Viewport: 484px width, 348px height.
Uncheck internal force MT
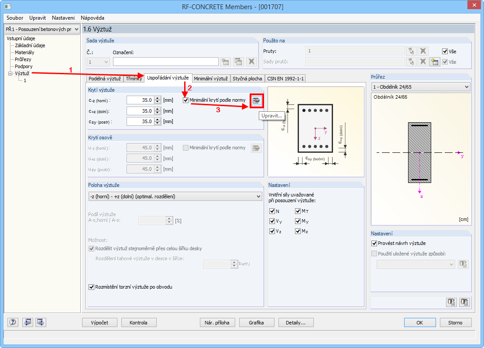pyautogui.click(x=298, y=211)
